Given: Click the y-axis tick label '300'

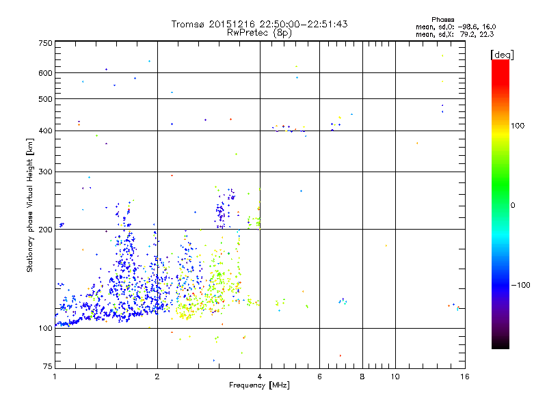Looking at the screenshot, I should point(45,172).
